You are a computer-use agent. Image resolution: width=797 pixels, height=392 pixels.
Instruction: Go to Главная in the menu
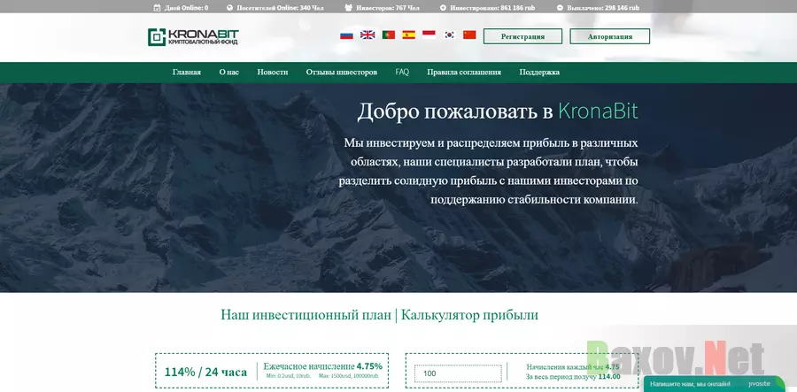(187, 72)
